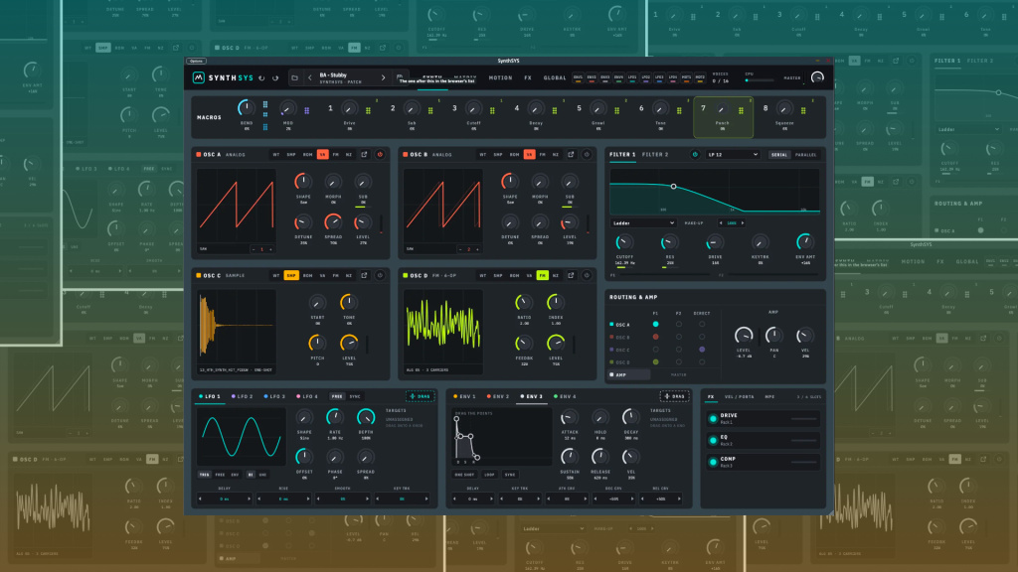The height and width of the screenshot is (572, 1018).
Task: Click the Options button in title bar
Action: [x=196, y=61]
